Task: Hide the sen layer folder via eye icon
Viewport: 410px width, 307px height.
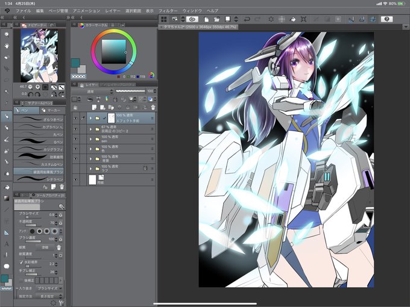Action: pos(76,139)
